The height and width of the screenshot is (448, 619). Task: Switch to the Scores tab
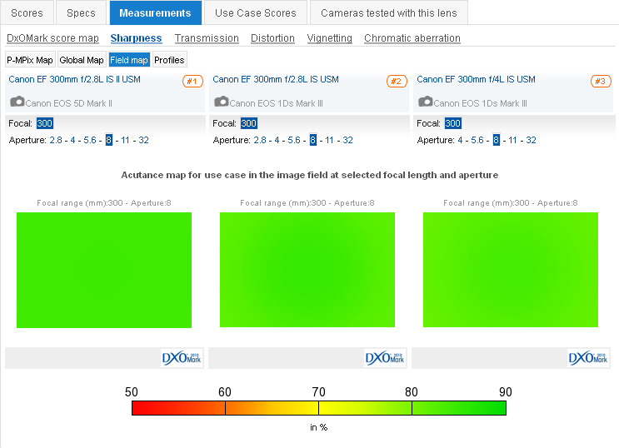click(x=27, y=13)
